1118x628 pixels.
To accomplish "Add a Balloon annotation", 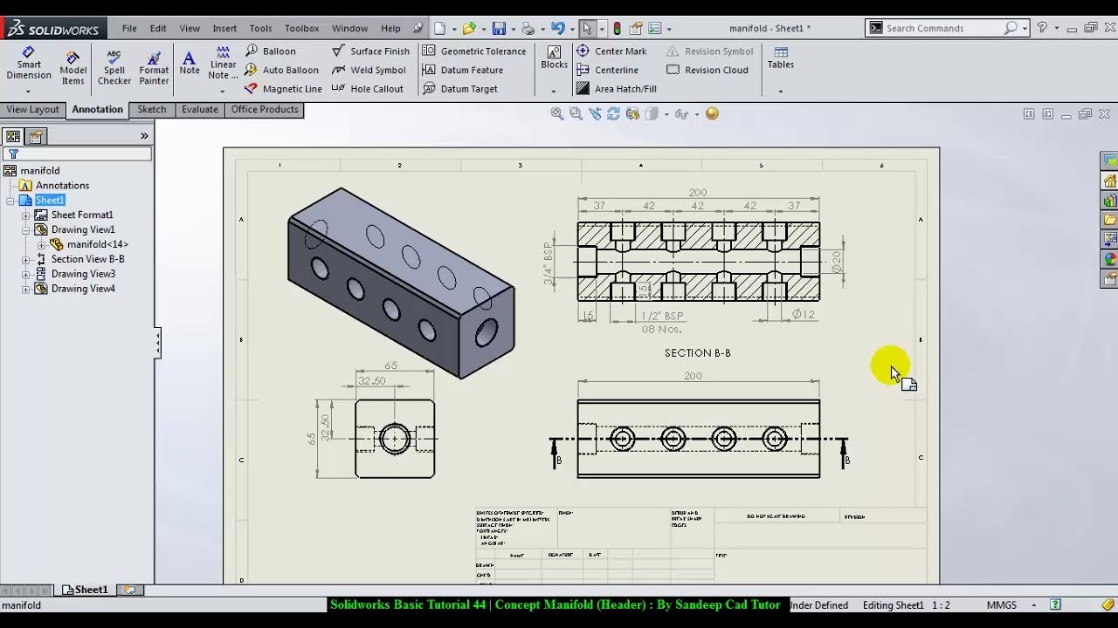I will click(271, 51).
